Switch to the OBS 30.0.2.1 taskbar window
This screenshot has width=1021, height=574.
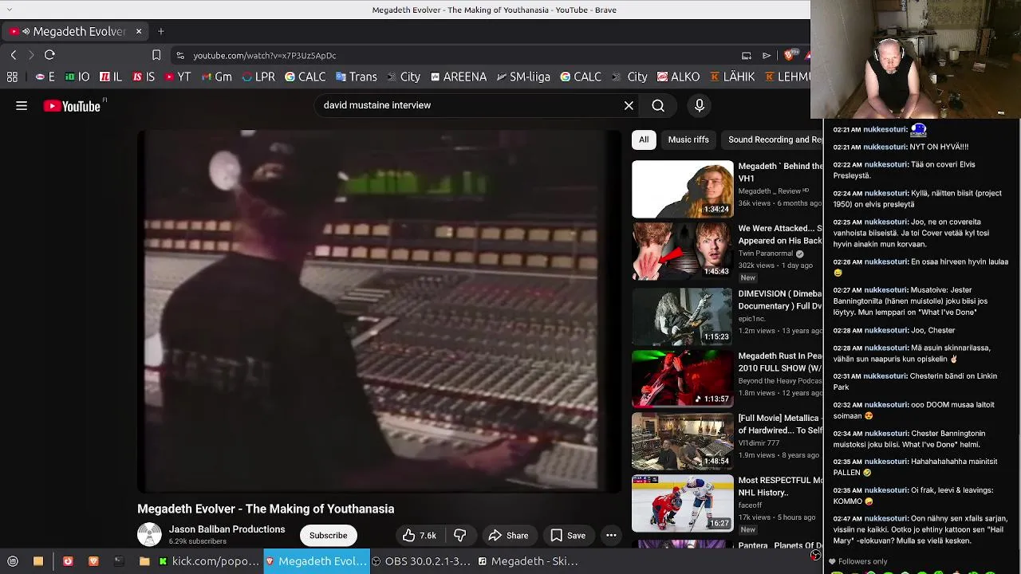(x=421, y=561)
